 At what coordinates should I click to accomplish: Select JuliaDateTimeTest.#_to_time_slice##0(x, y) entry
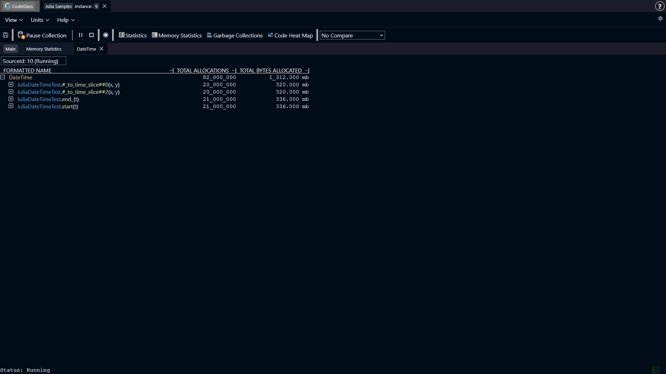(68, 85)
